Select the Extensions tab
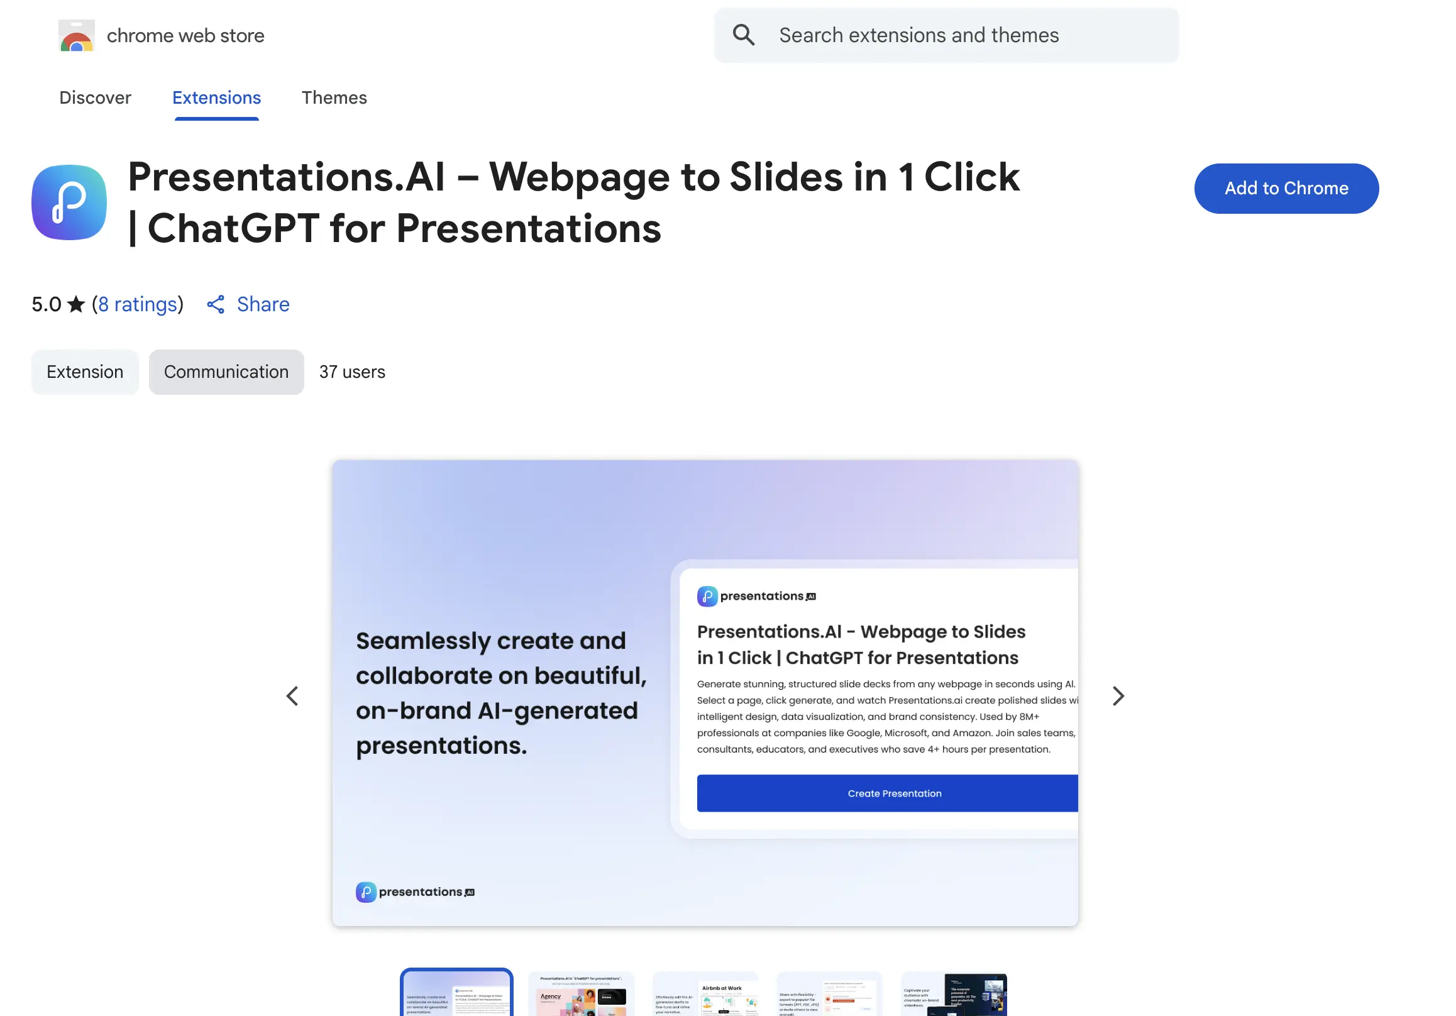Screen dimensions: 1456x1016 pyautogui.click(x=217, y=97)
